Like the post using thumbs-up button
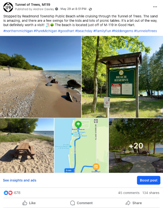 pyautogui.click(x=29, y=203)
